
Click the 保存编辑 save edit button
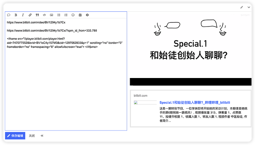pyautogui.click(x=15, y=136)
